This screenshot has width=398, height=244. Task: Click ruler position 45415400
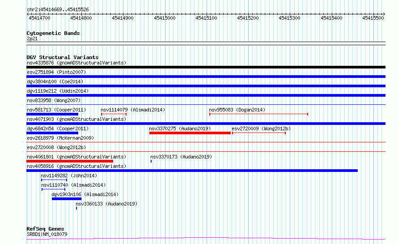(331, 18)
